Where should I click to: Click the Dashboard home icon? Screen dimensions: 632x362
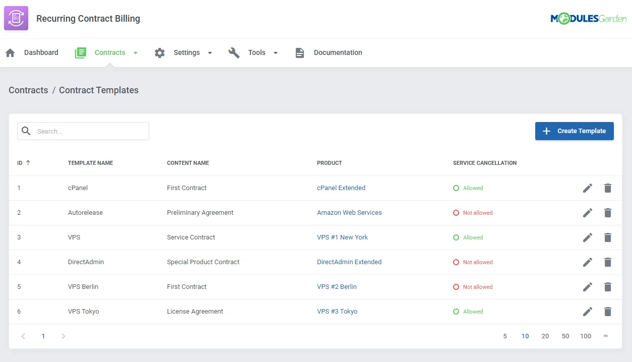(x=10, y=52)
